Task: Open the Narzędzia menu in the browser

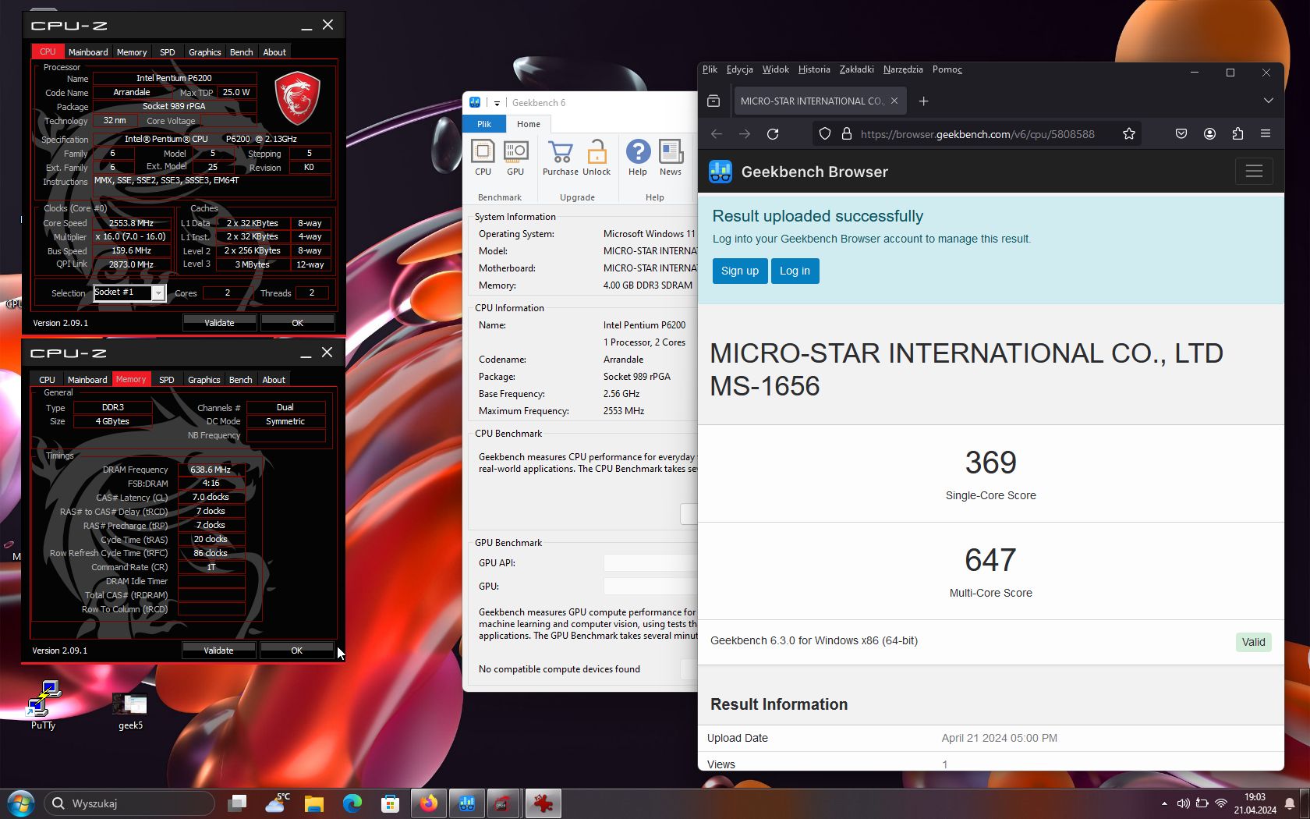Action: pyautogui.click(x=903, y=69)
